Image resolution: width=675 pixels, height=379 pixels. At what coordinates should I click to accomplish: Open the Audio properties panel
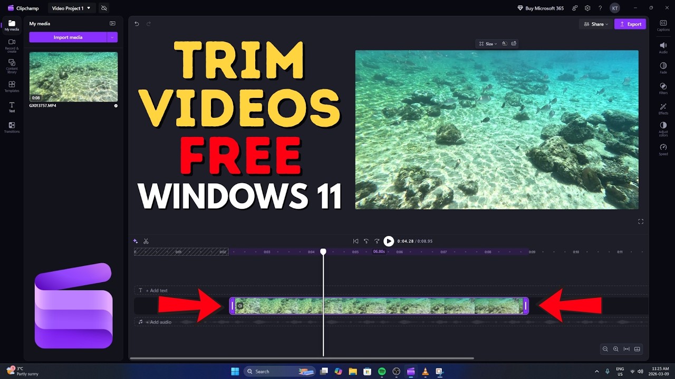[x=663, y=48]
